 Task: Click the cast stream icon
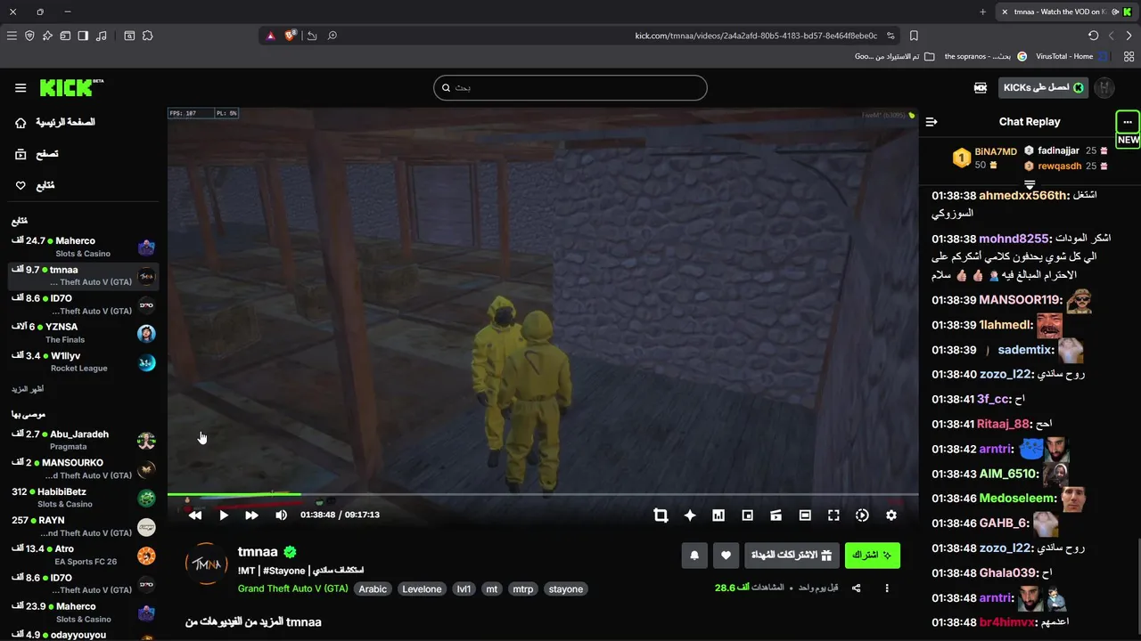click(x=776, y=515)
